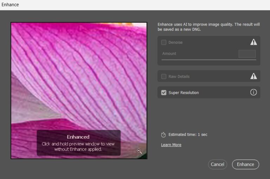Click the 'Raw Details' label
The width and height of the screenshot is (270, 179).
click(x=179, y=77)
